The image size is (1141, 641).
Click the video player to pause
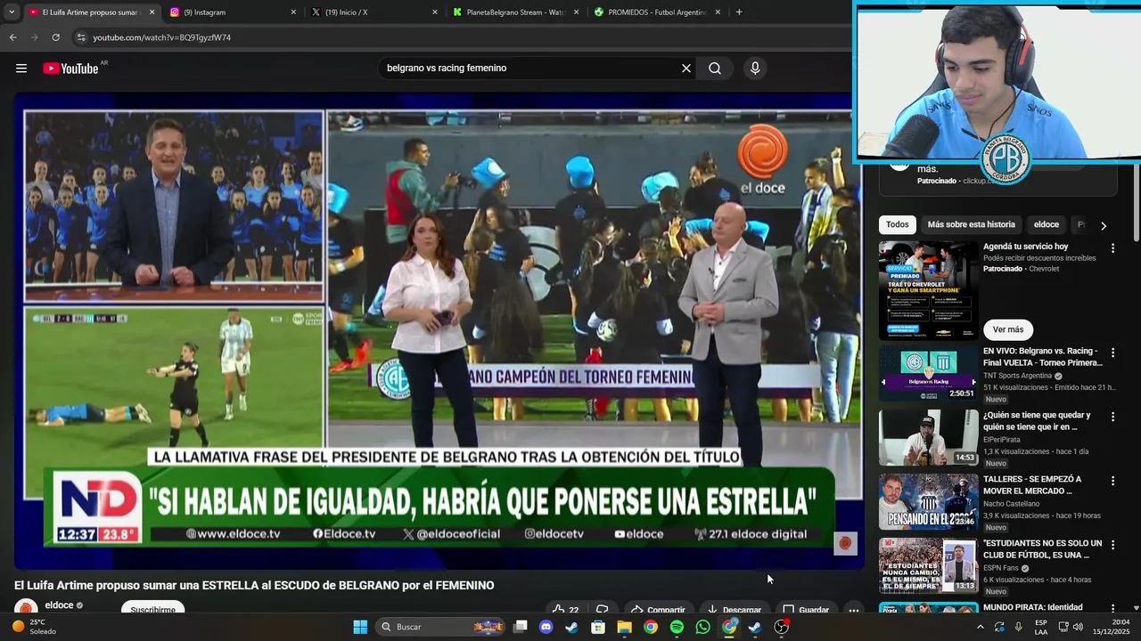click(439, 329)
